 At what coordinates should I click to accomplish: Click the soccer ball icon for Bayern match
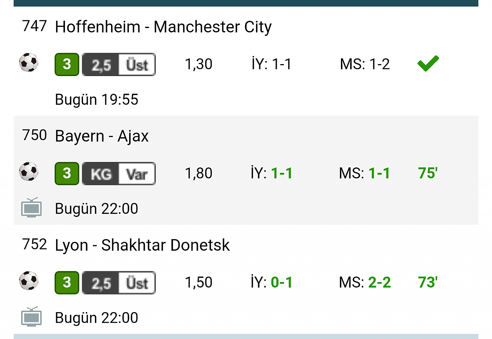(29, 172)
